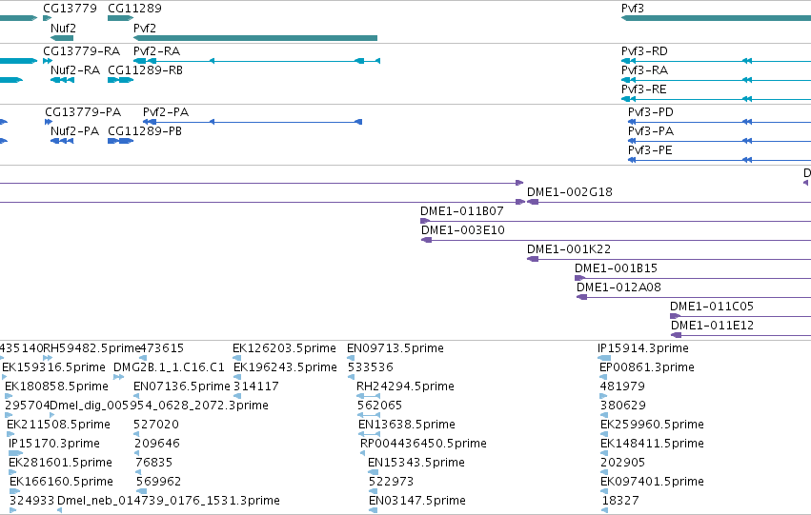
Task: Click the CG11289 gene label
Action: coord(134,9)
